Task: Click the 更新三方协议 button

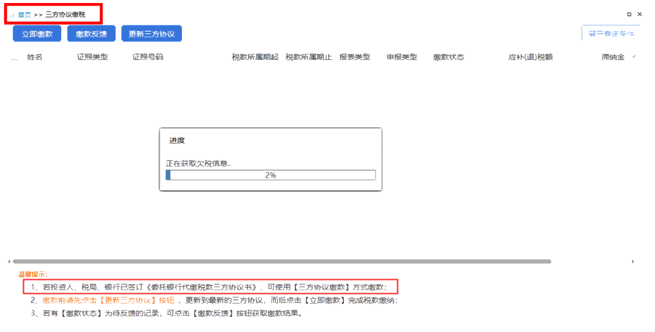Action: tap(152, 34)
